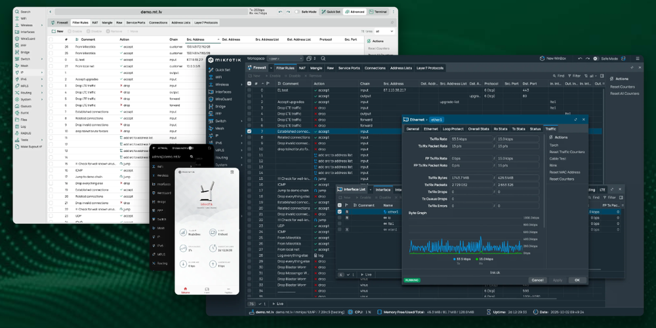
Task: Open kebab menu in light window header
Action: pyautogui.click(x=393, y=12)
